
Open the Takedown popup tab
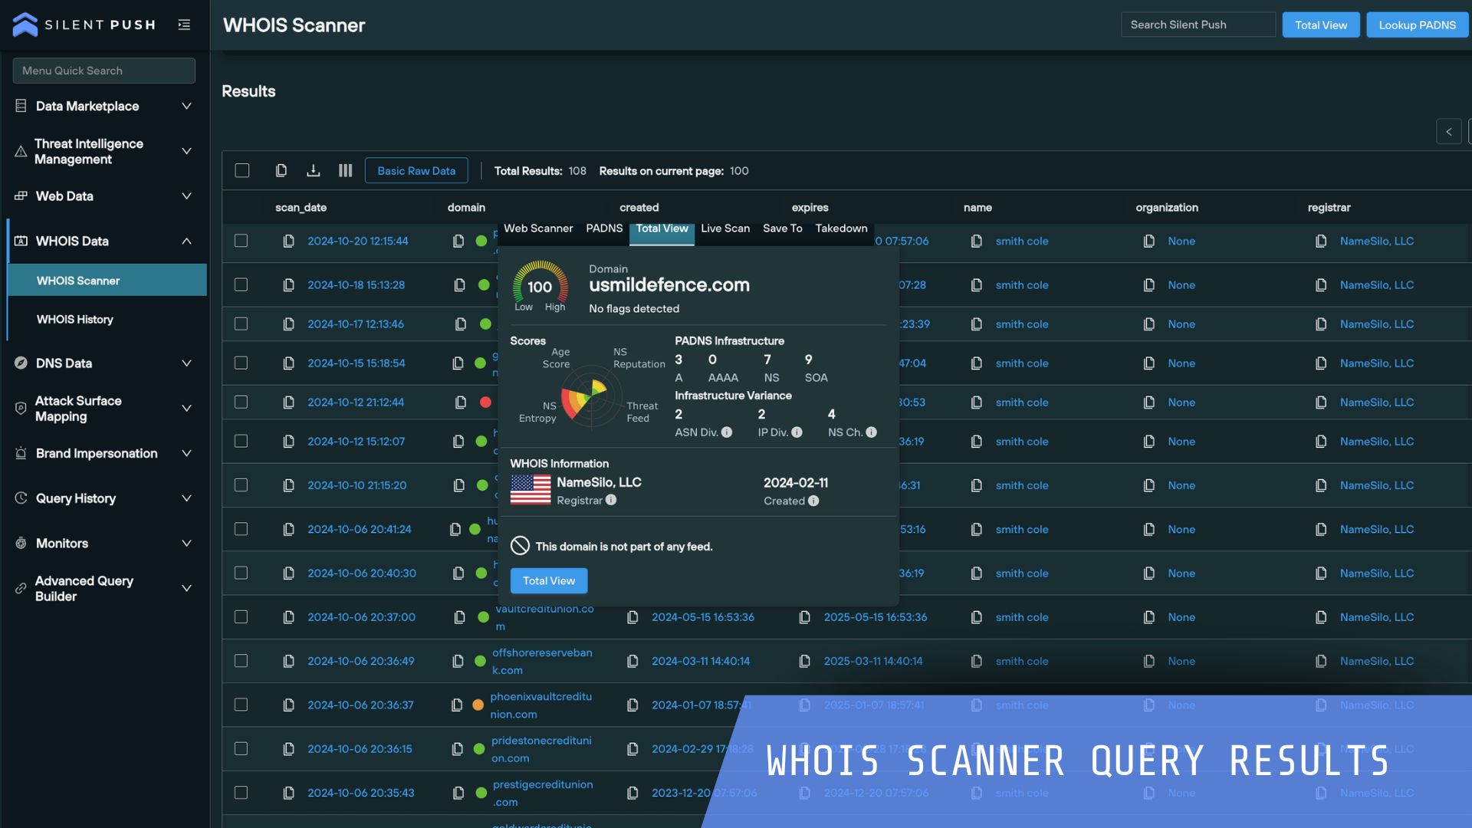coord(841,228)
